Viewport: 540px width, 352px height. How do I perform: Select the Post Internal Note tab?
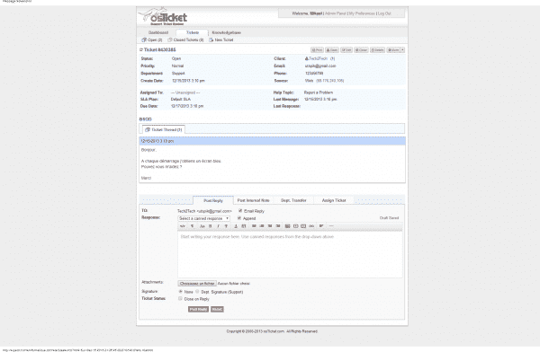coord(253,200)
